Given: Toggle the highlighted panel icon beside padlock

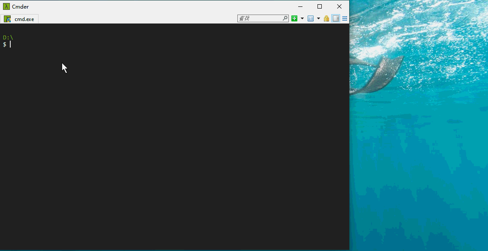Looking at the screenshot, I should tap(335, 18).
